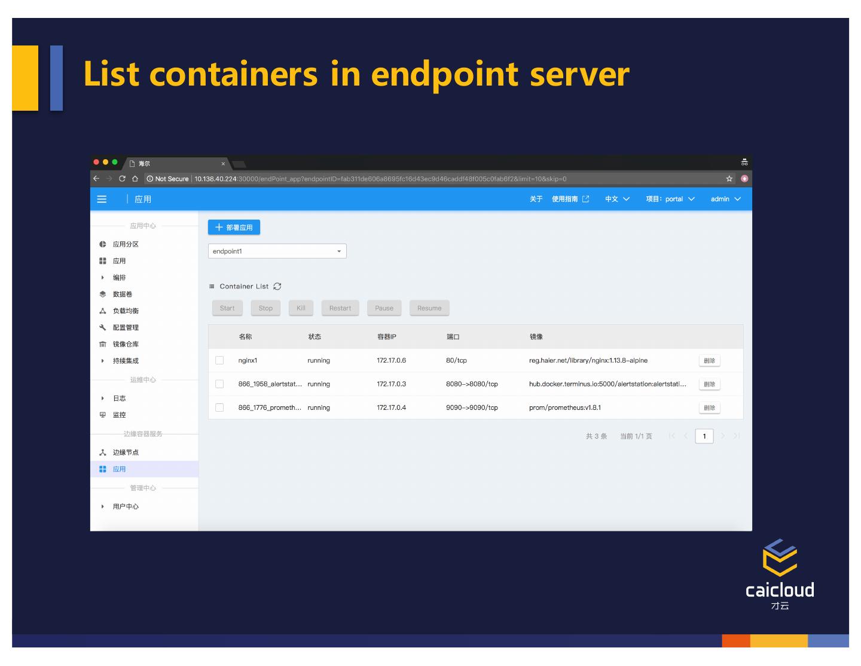Viewport: 861px width, 666px height.
Task: Click page number 1 in pagination
Action: [704, 436]
